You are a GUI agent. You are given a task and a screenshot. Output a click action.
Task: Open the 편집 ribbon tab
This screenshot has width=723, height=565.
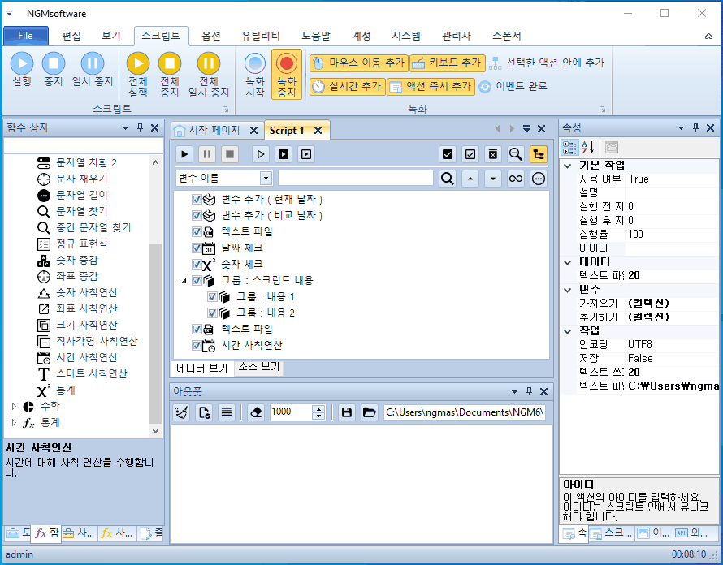[x=71, y=36]
